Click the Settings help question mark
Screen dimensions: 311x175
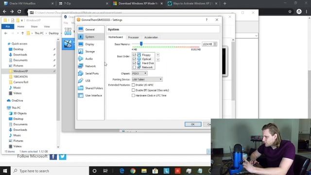click(207, 19)
